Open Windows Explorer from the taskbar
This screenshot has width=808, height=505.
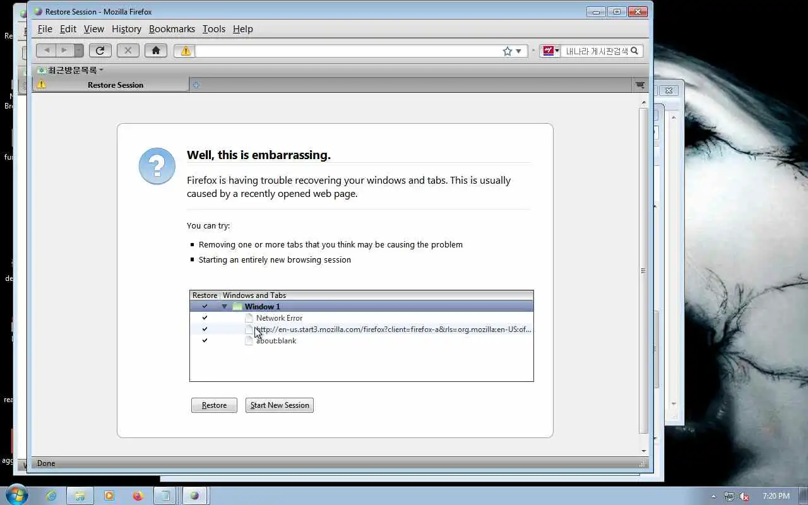click(x=80, y=496)
